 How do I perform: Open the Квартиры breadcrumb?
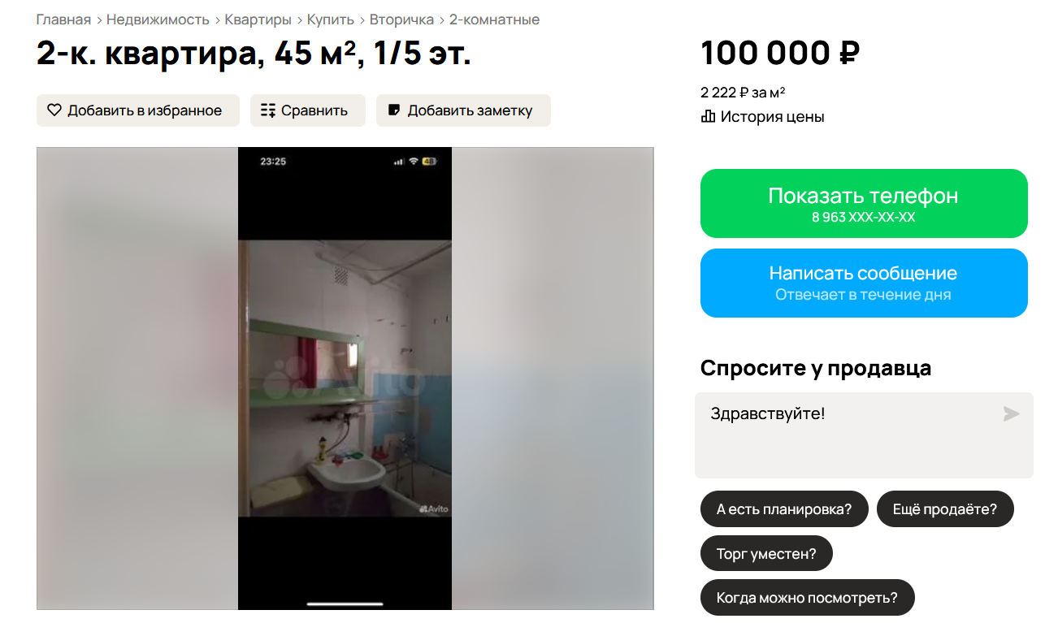(258, 19)
